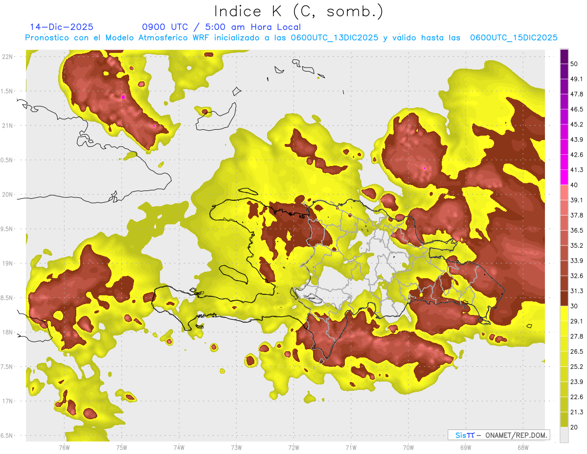Image resolution: width=587 pixels, height=454 pixels.
Task: Click the 'ONAMET/REP.DOM.' credit label
Action: coord(516,435)
